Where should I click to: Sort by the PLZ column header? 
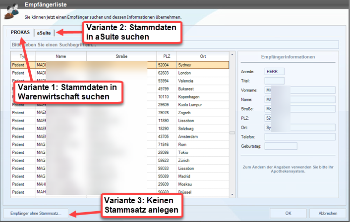pos(166,56)
